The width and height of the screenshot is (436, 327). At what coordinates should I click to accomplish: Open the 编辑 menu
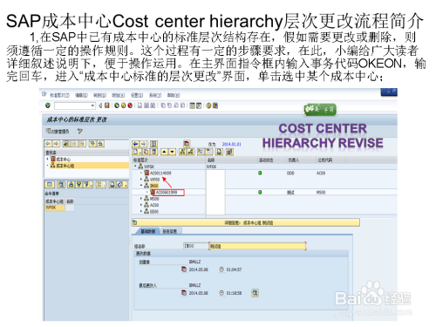coord(82,95)
